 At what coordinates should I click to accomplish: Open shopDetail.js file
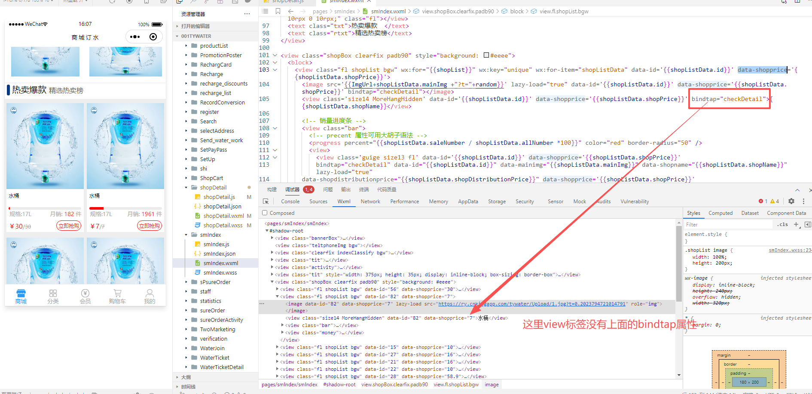pyautogui.click(x=219, y=197)
